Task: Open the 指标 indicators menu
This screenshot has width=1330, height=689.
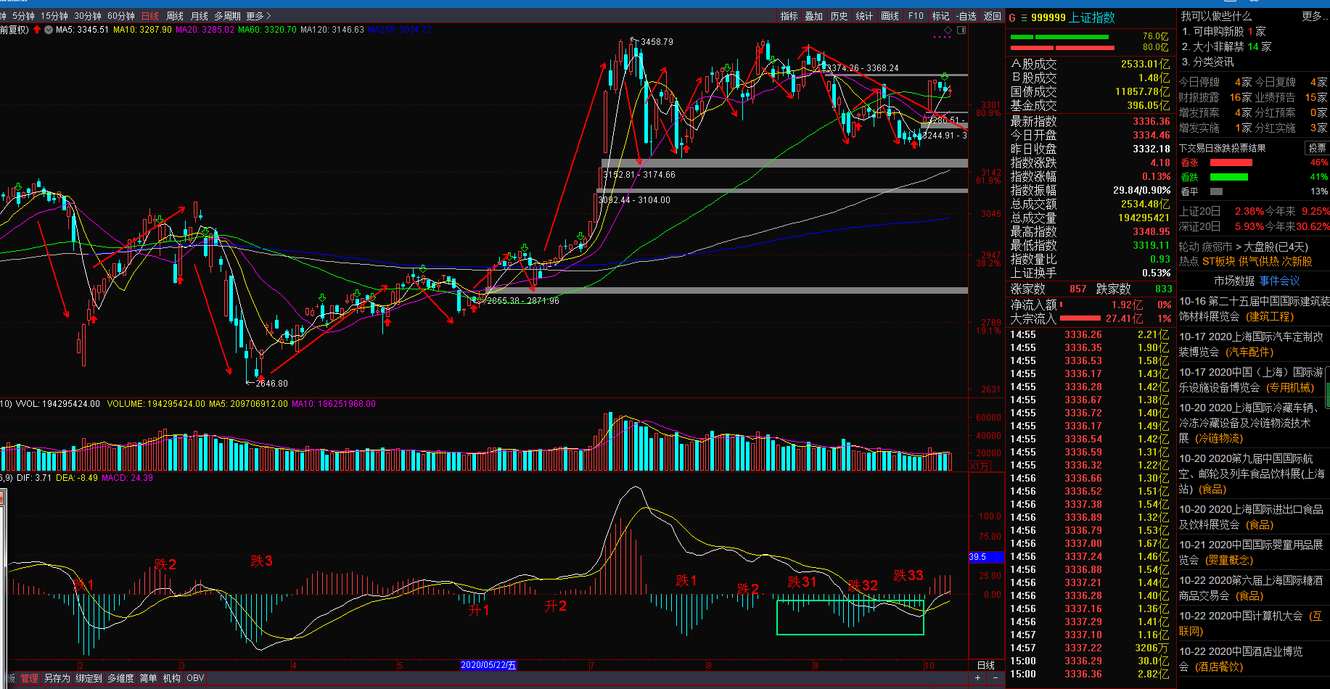Action: (x=789, y=16)
